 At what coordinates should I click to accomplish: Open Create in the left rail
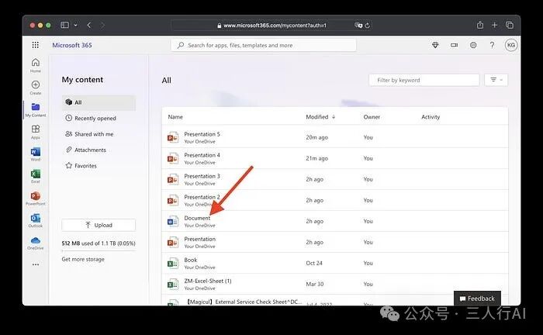36,87
